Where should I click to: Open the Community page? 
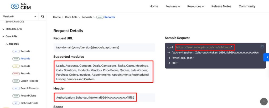(247, 6)
